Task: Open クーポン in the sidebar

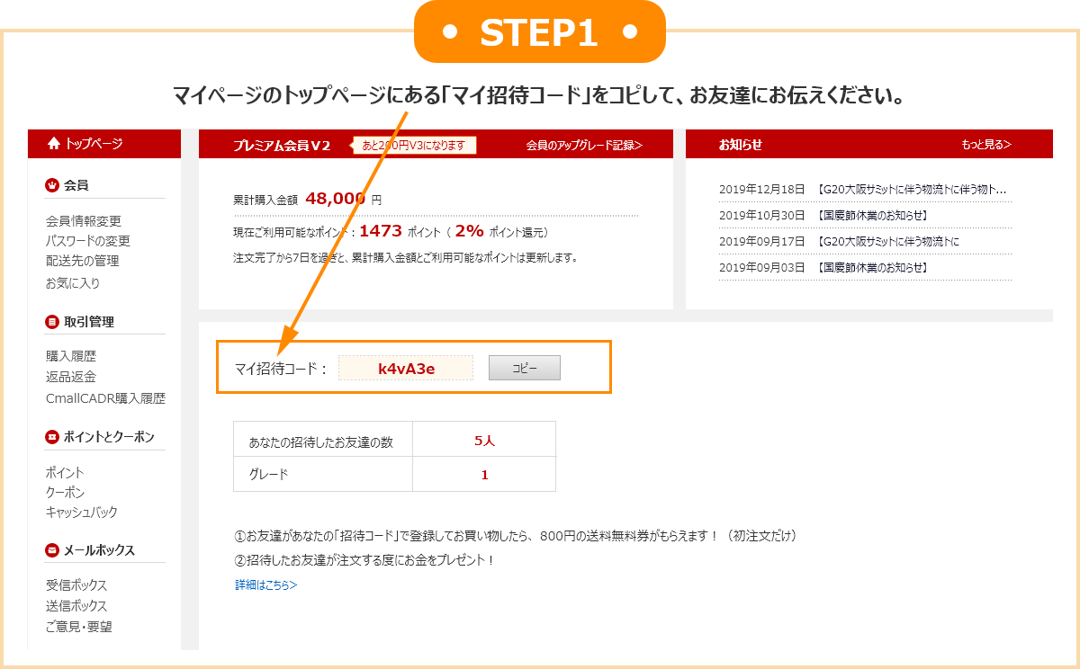Action: [x=65, y=493]
